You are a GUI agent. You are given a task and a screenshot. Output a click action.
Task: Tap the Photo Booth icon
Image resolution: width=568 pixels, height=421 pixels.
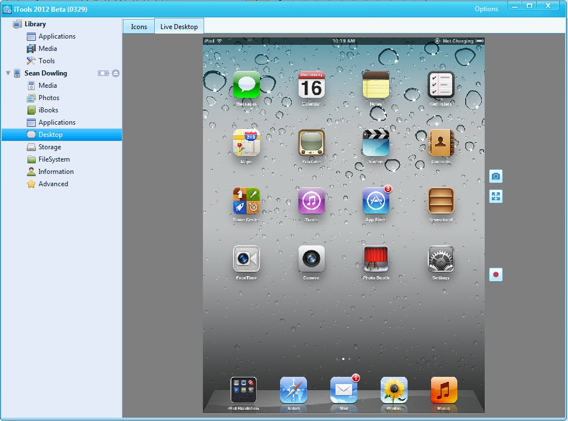pyautogui.click(x=376, y=259)
